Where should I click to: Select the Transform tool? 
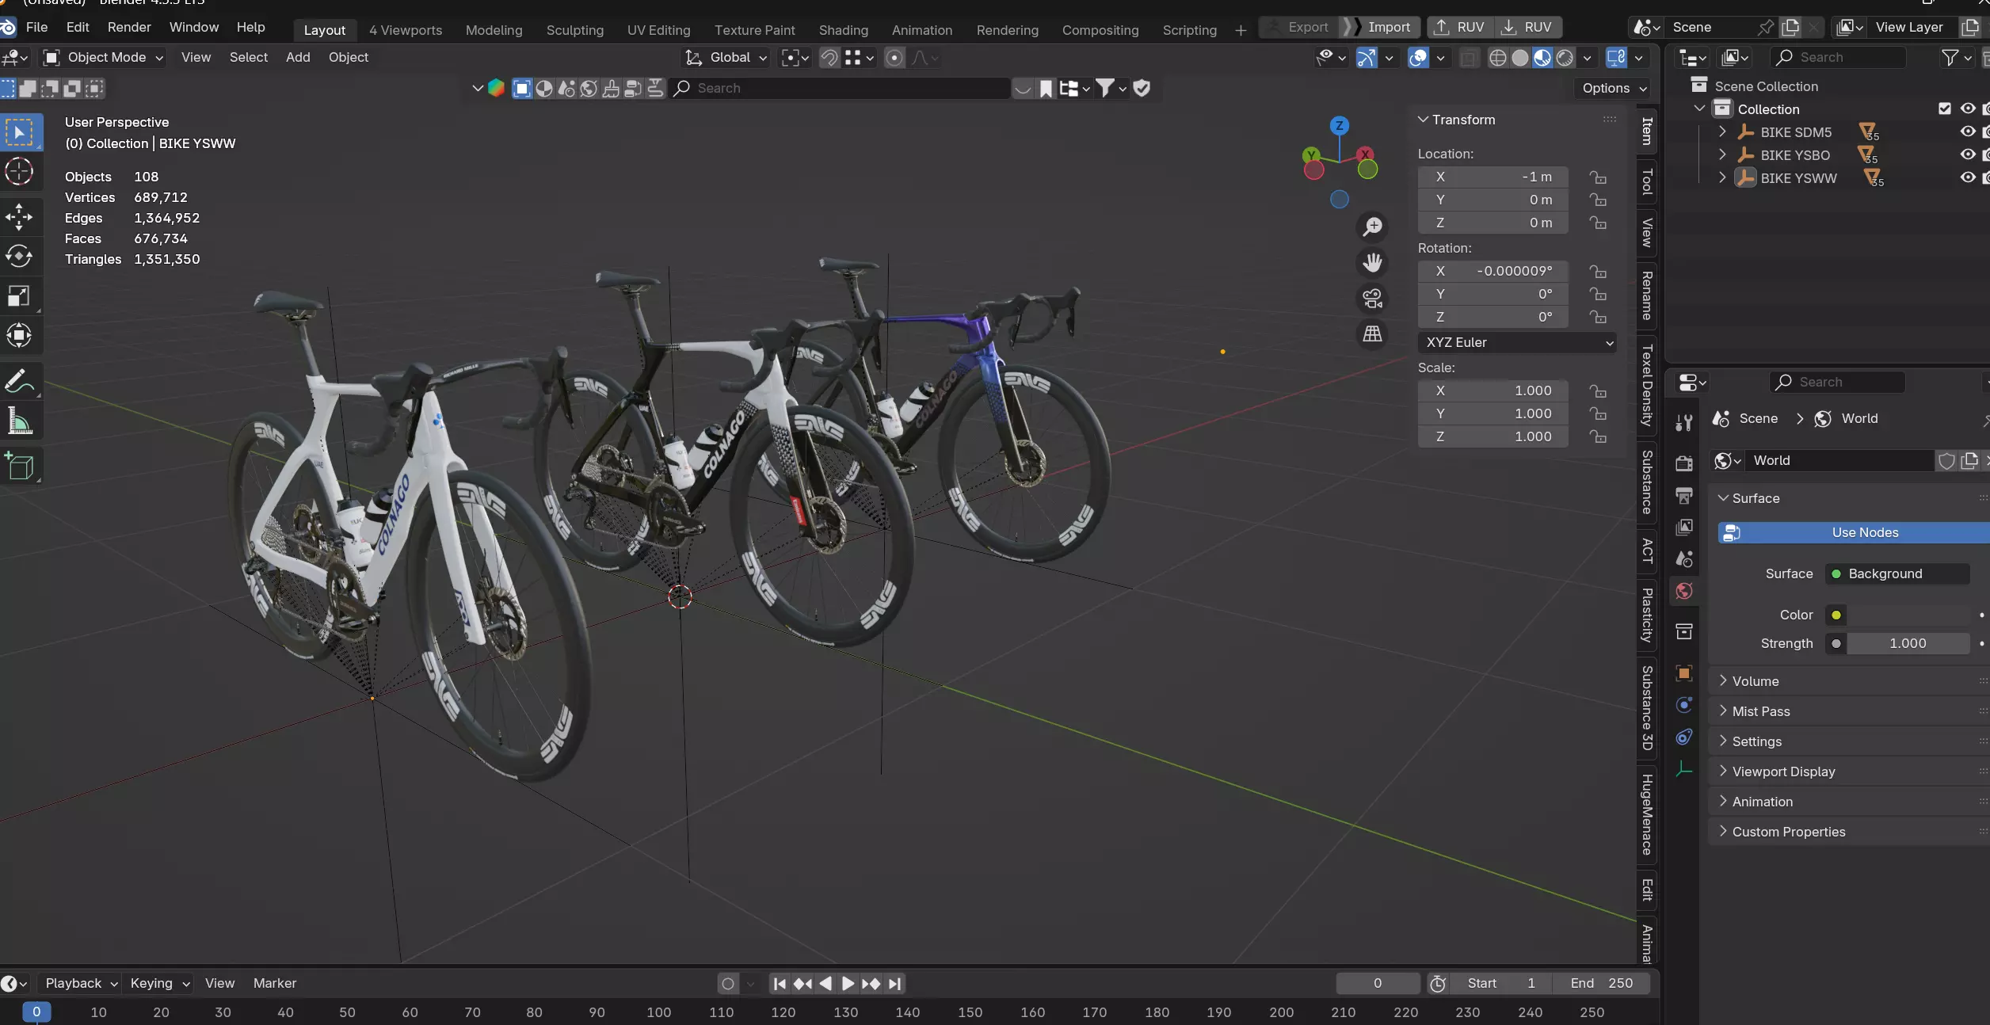(19, 336)
